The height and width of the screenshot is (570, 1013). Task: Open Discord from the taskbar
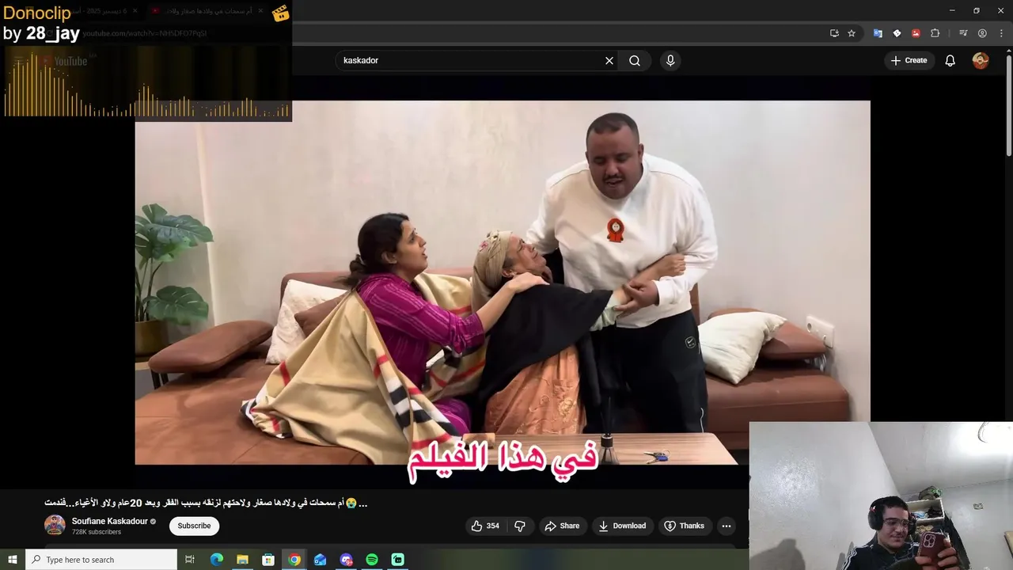[x=346, y=560]
